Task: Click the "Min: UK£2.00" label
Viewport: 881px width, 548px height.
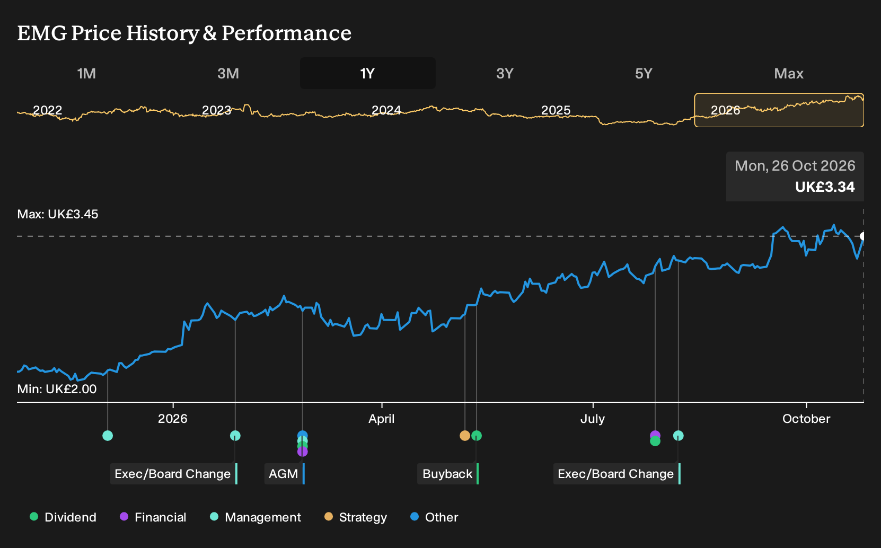Action: click(57, 389)
